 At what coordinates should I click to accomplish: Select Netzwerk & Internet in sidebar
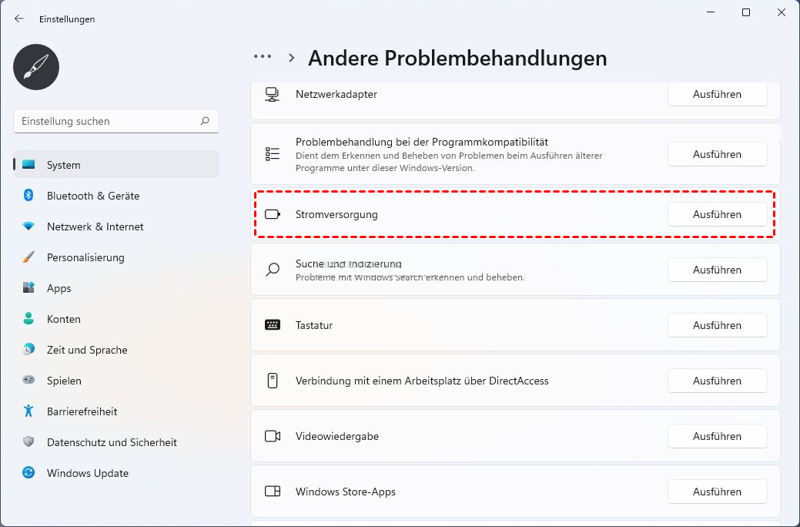click(116, 227)
